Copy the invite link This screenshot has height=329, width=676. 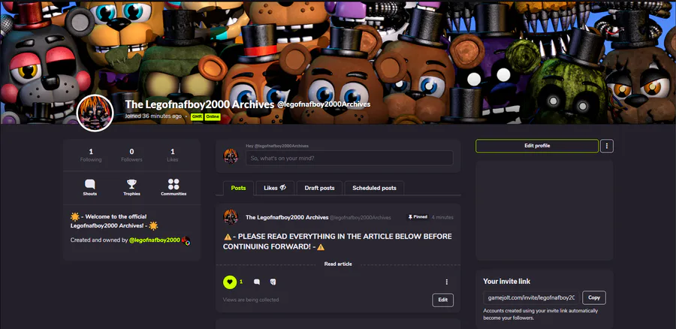594,297
